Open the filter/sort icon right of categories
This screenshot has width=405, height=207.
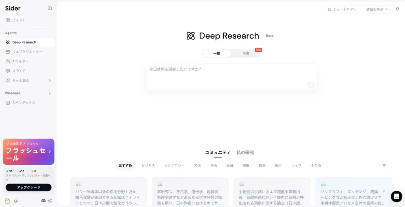point(384,166)
